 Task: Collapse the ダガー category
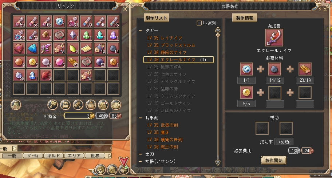141,31
